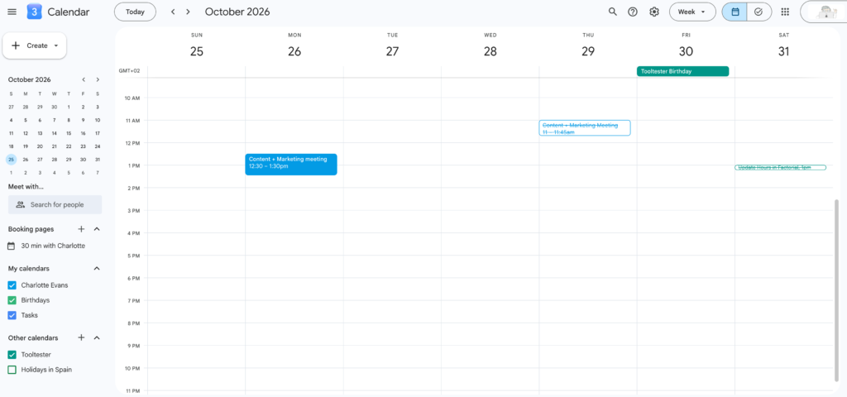The width and height of the screenshot is (847, 397).
Task: Go to the previous week arrow
Action: pos(173,12)
